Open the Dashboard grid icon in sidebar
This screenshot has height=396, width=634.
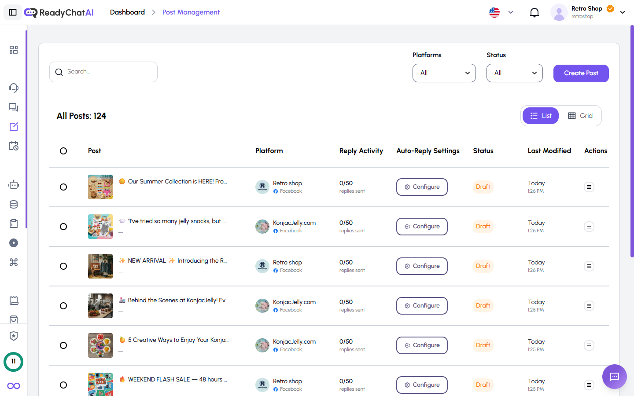(14, 50)
